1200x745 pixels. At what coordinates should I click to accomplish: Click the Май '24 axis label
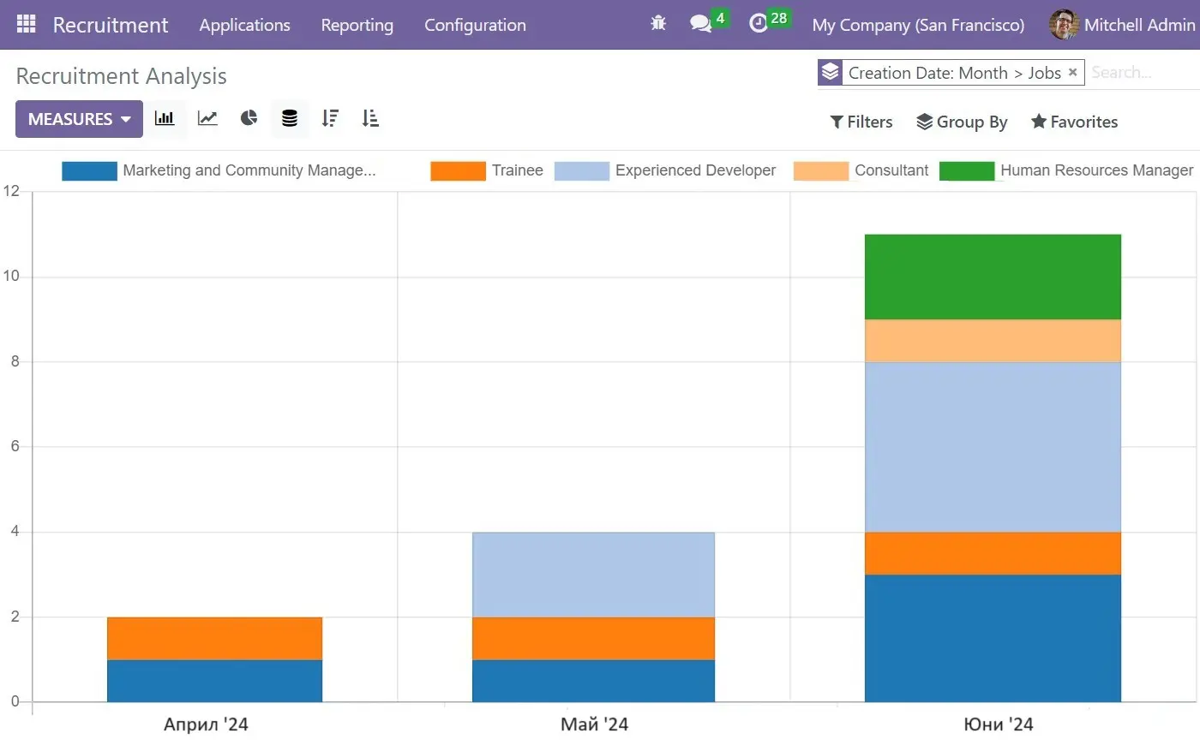[594, 724]
